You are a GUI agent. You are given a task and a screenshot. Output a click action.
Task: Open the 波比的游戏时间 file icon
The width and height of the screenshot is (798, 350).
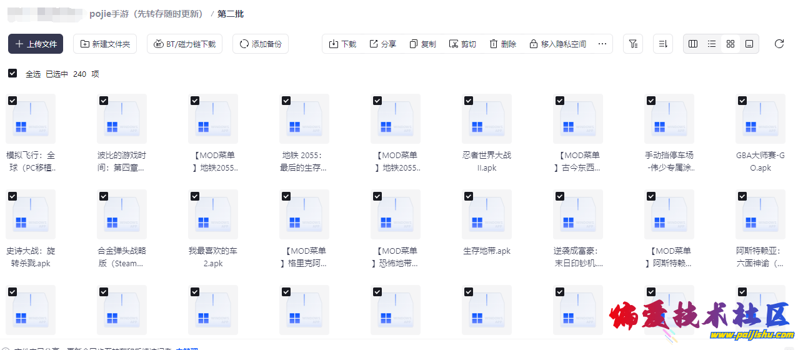click(122, 119)
